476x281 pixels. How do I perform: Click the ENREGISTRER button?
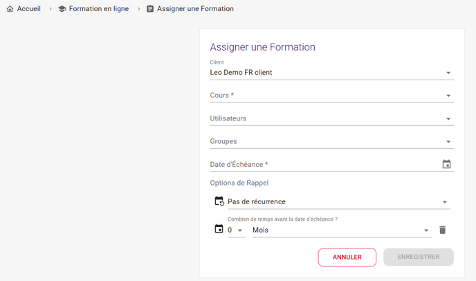tap(419, 257)
